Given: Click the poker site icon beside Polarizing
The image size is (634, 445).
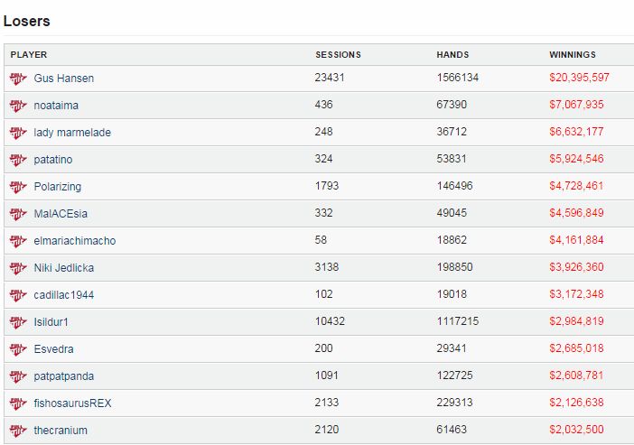Looking at the screenshot, I should click(x=18, y=187).
